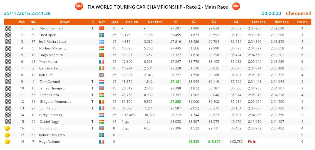Click Tom Coronel's green S1 time
Image resolution: width=315 pixels, height=150 pixels.
click(x=175, y=82)
